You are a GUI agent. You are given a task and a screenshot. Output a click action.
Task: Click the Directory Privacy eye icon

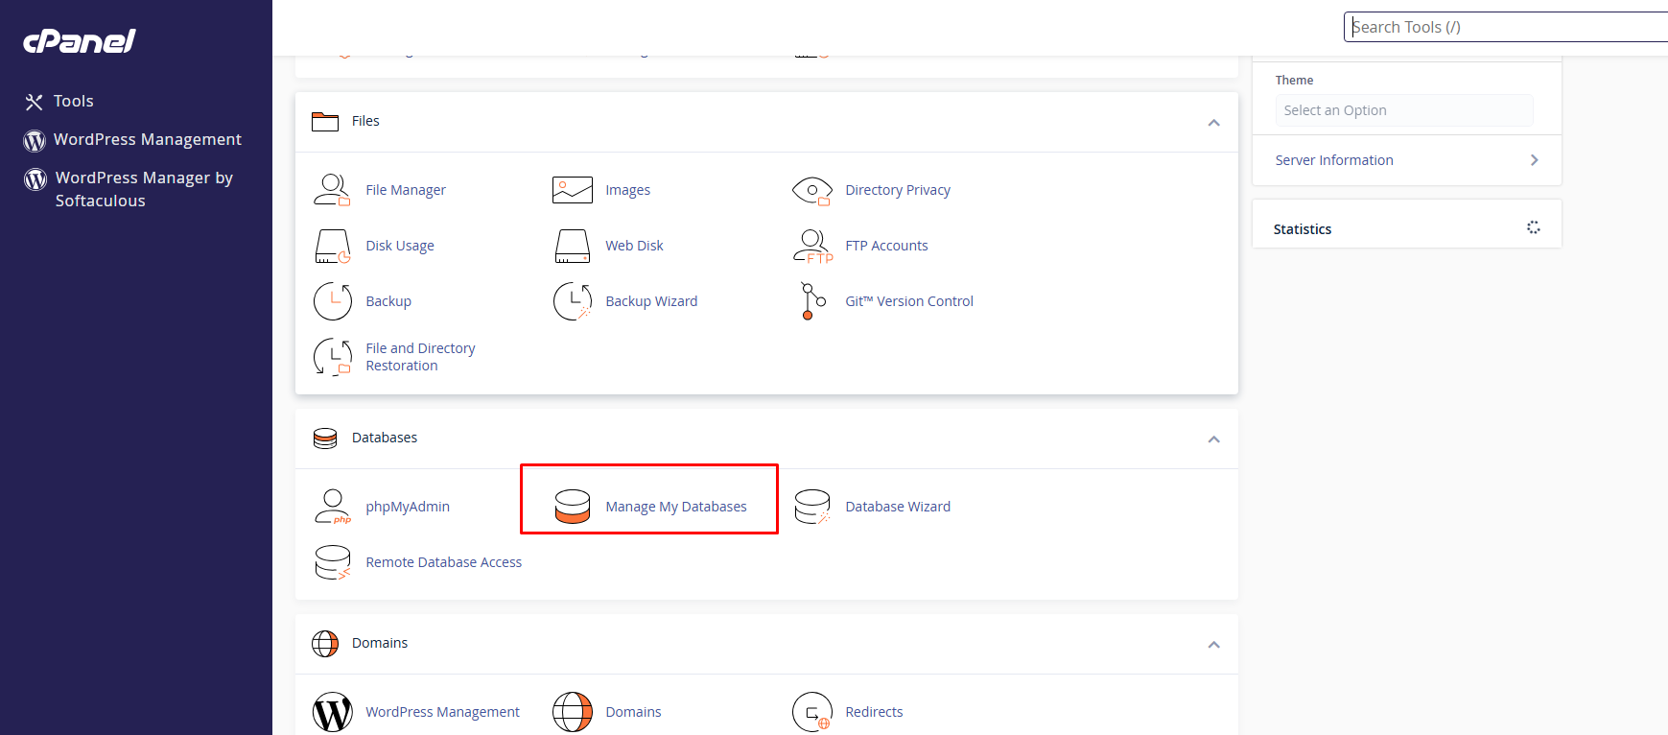tap(812, 191)
